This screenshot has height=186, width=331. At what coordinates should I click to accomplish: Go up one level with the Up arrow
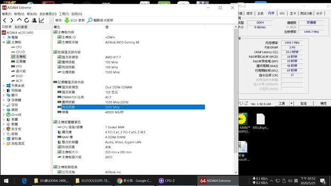pos(19,20)
